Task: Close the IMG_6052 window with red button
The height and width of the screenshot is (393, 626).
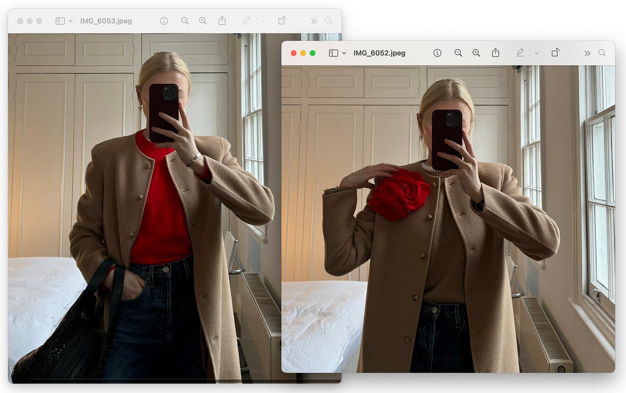Action: coord(294,53)
